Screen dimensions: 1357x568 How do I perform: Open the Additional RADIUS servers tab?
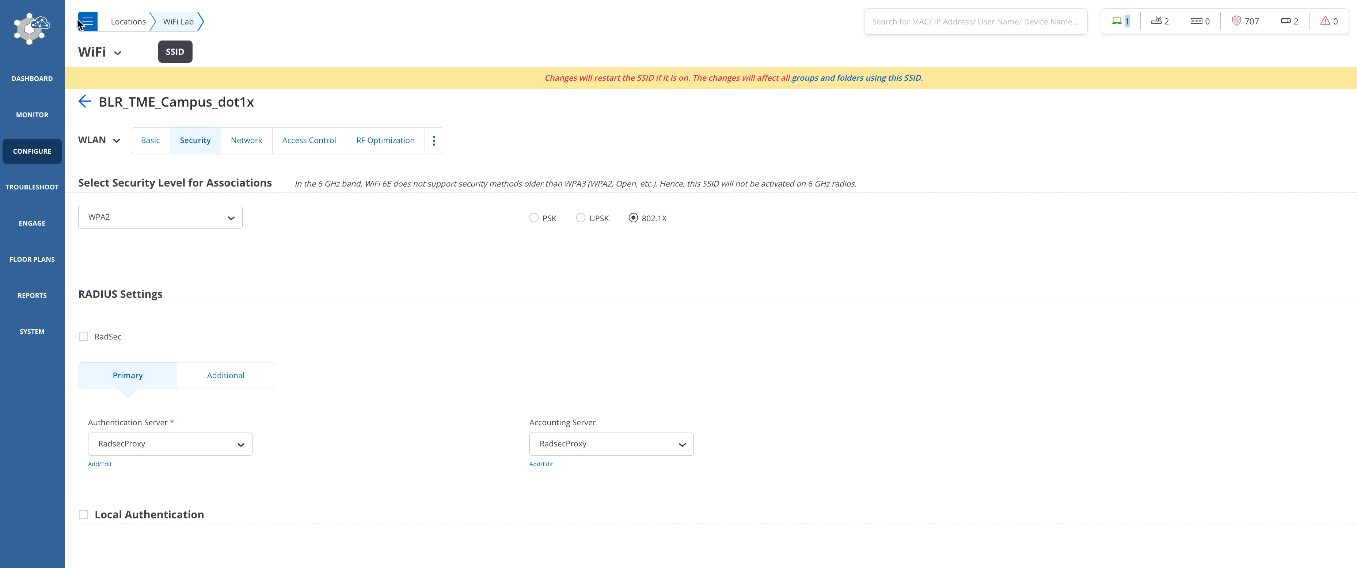tap(225, 375)
